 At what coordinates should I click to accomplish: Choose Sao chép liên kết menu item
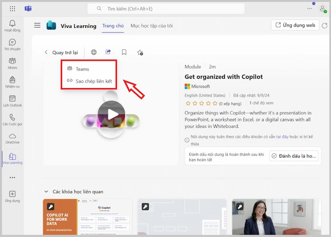click(x=89, y=81)
